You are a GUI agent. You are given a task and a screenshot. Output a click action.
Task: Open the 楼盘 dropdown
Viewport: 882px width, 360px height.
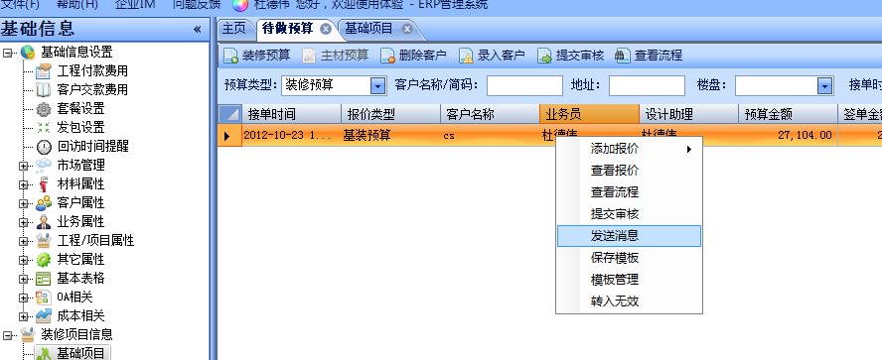pyautogui.click(x=824, y=86)
